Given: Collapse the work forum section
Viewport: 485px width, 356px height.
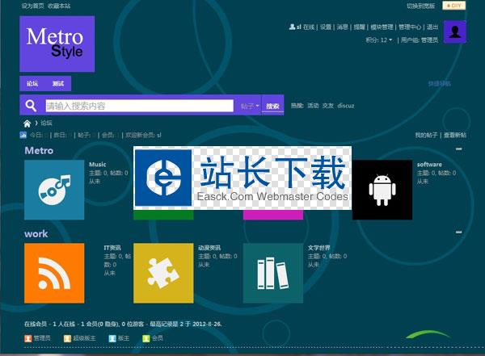Looking at the screenshot, I should 459,233.
